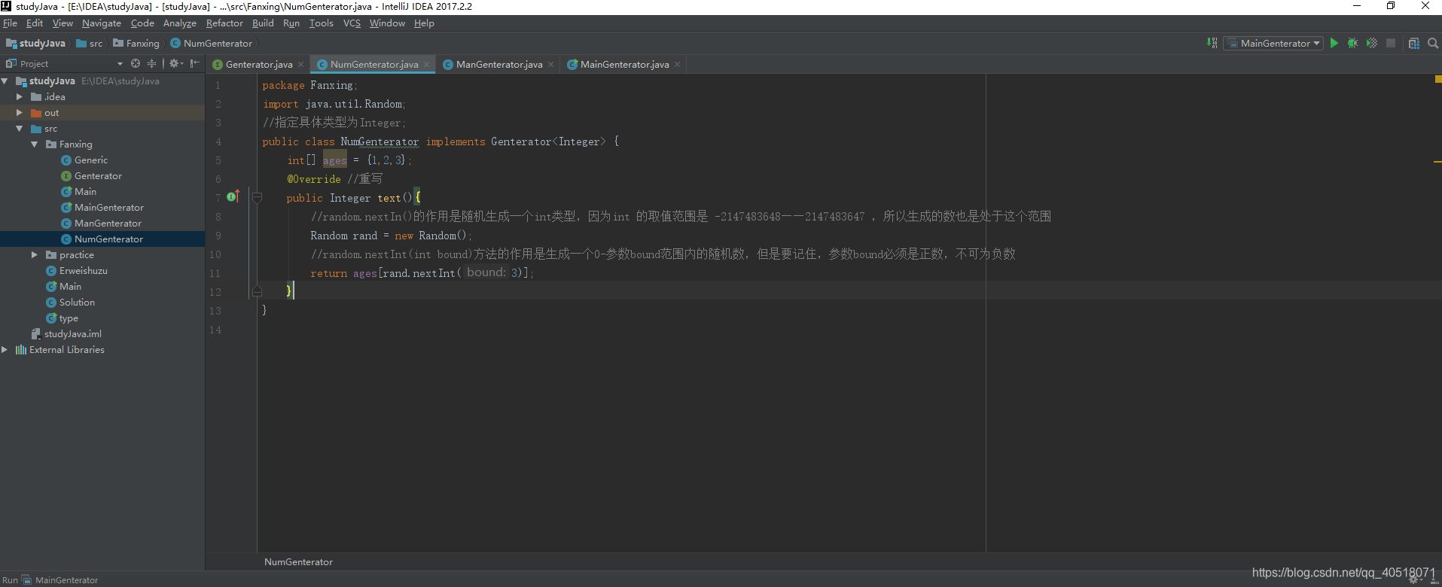Expand External Libraries node arrow
Screen dimensions: 1442x587
pyautogui.click(x=5, y=349)
